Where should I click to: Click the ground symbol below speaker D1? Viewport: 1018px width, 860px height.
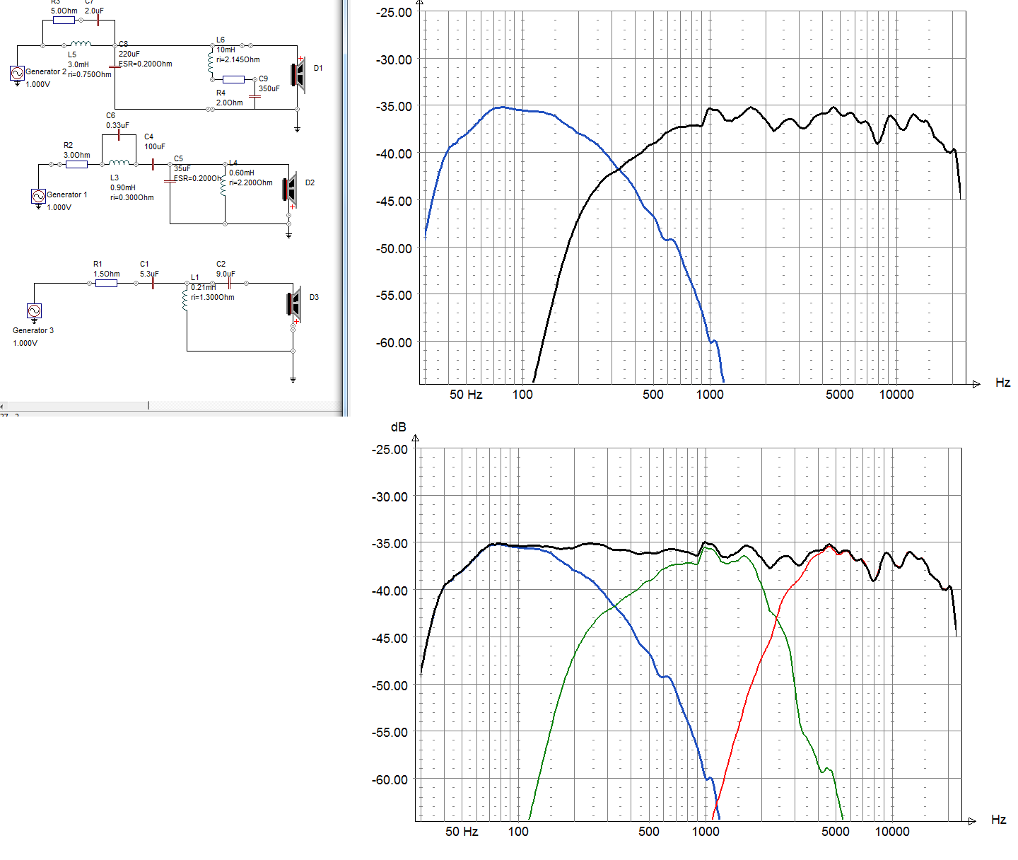coord(297,129)
